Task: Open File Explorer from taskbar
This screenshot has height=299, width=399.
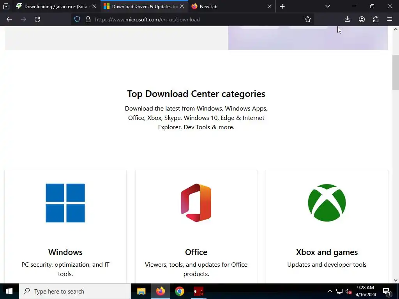Action: 141,291
